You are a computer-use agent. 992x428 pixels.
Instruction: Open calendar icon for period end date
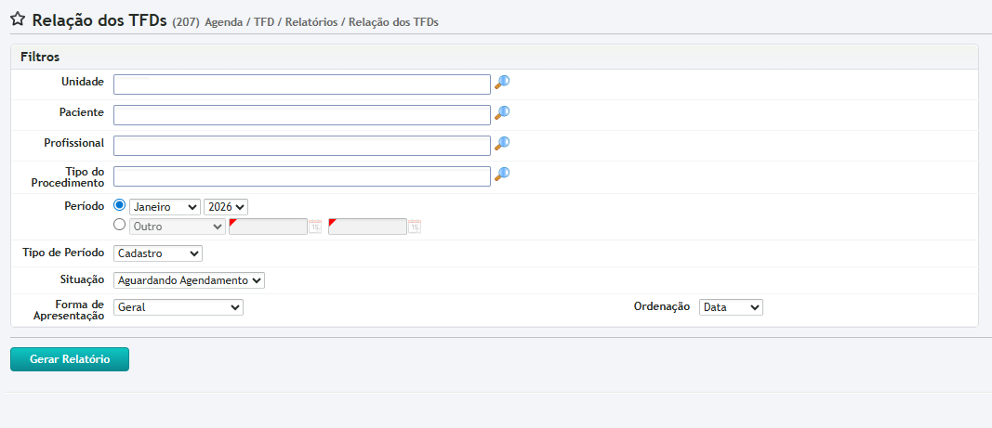coord(415,226)
